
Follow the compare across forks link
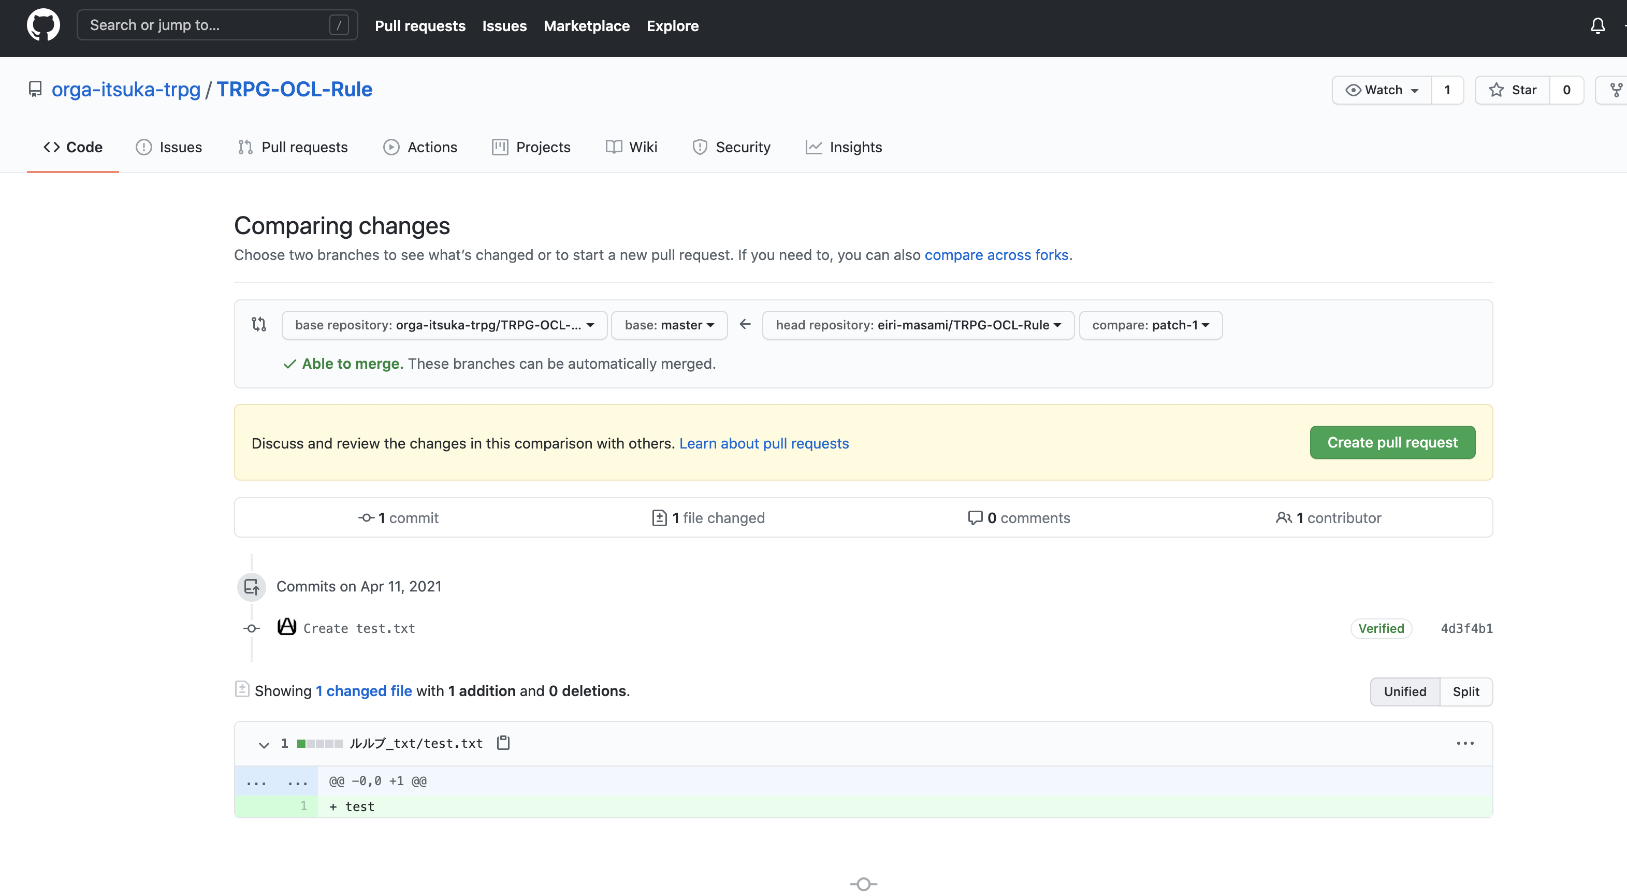pos(996,255)
